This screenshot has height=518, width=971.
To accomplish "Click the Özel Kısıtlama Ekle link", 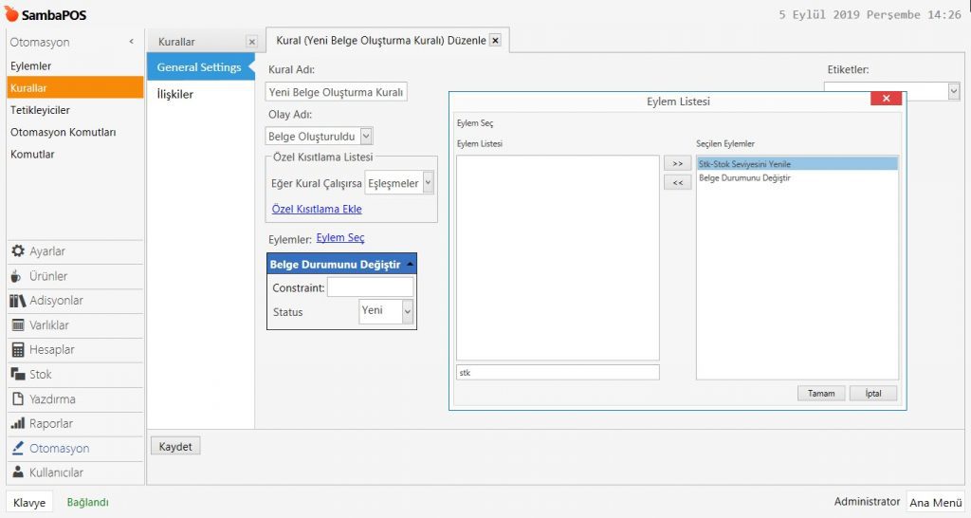I will click(x=317, y=209).
